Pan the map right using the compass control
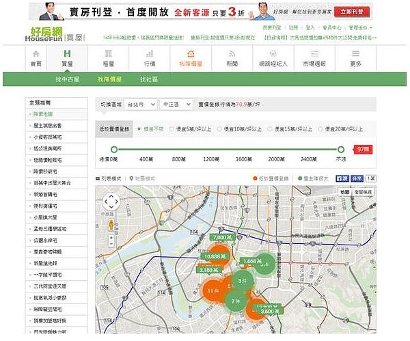Screen dimensions: 410x341 coord(116,202)
